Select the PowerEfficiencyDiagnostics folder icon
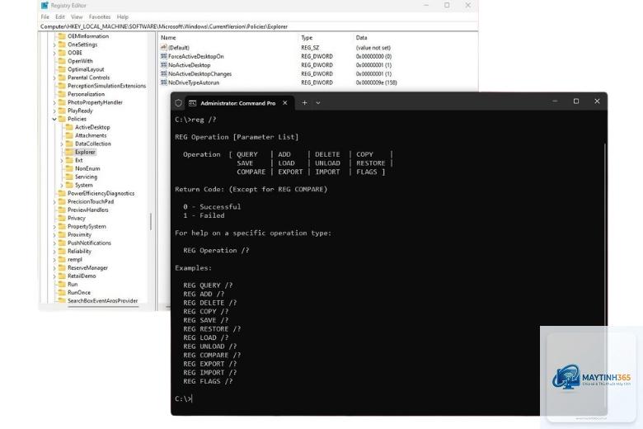 coord(62,193)
